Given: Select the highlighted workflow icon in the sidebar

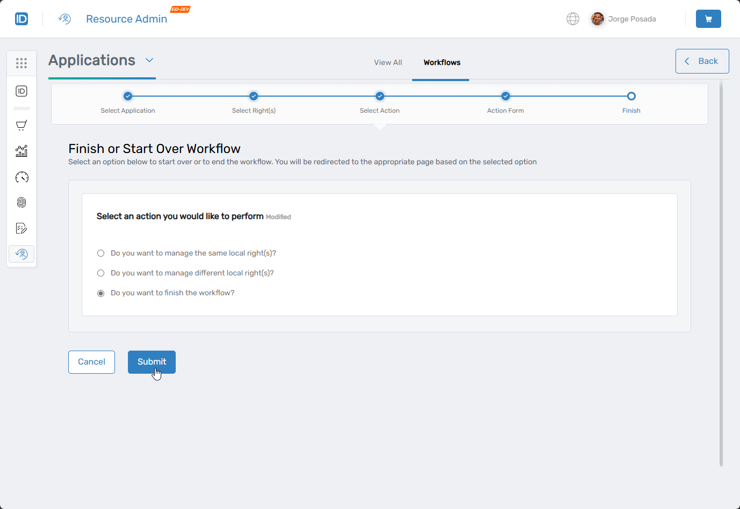Looking at the screenshot, I should (21, 253).
